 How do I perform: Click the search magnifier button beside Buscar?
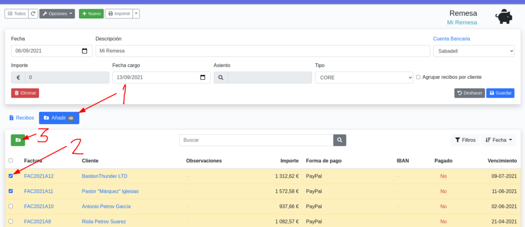coord(339,140)
